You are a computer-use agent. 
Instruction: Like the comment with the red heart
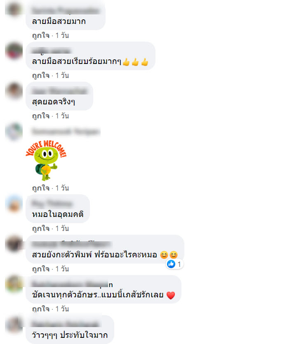[41, 309]
